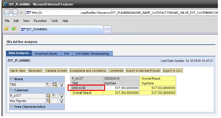Viewport: 221px width, 118px height.
Task: Click the TIME table header cell
Action: coord(87,83)
